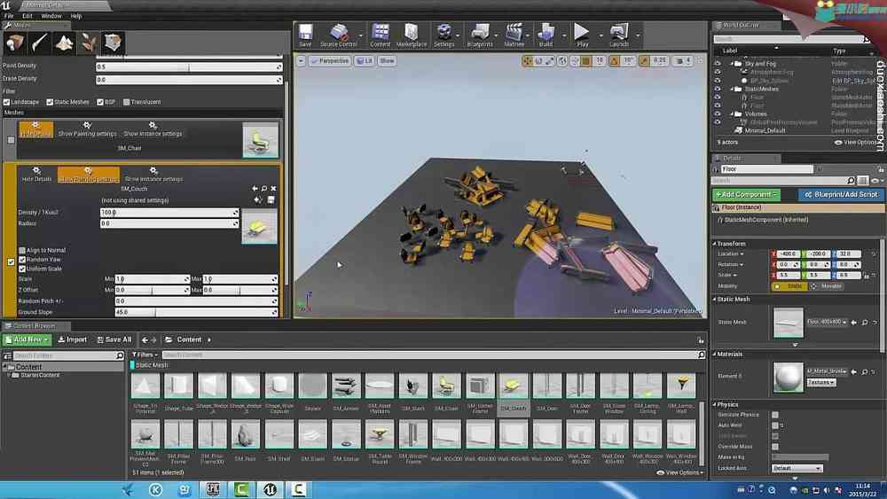Viewport: 887px width, 499px height.
Task: Open Unreal Engine taskbar icon
Action: pos(270,489)
